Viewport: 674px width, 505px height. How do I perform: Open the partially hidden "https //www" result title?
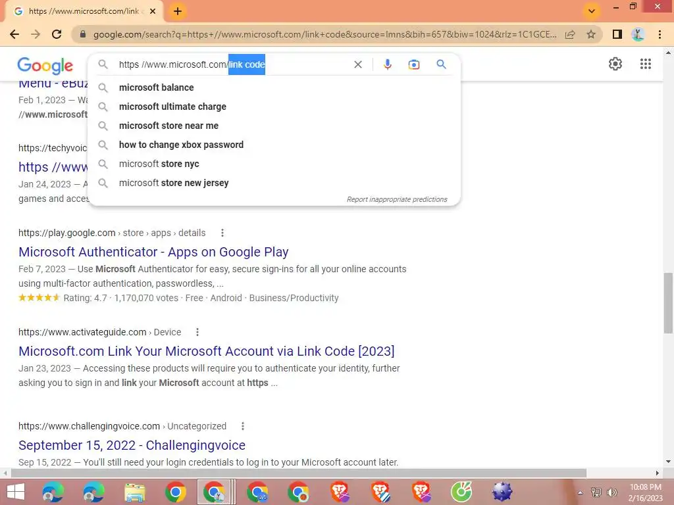(53, 167)
